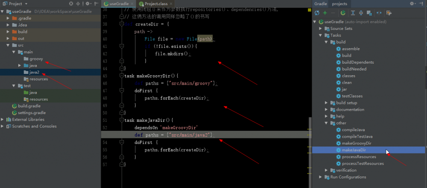The height and width of the screenshot is (188, 427).
Task: Fold the if block at line 41
Action: pos(122,46)
